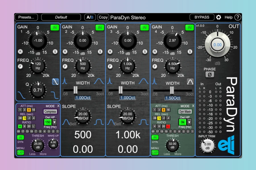Screen dimensions: 256x170
Task: Open band 4 Dyn Mask mode selector
Action: pyautogui.click(x=185, y=112)
